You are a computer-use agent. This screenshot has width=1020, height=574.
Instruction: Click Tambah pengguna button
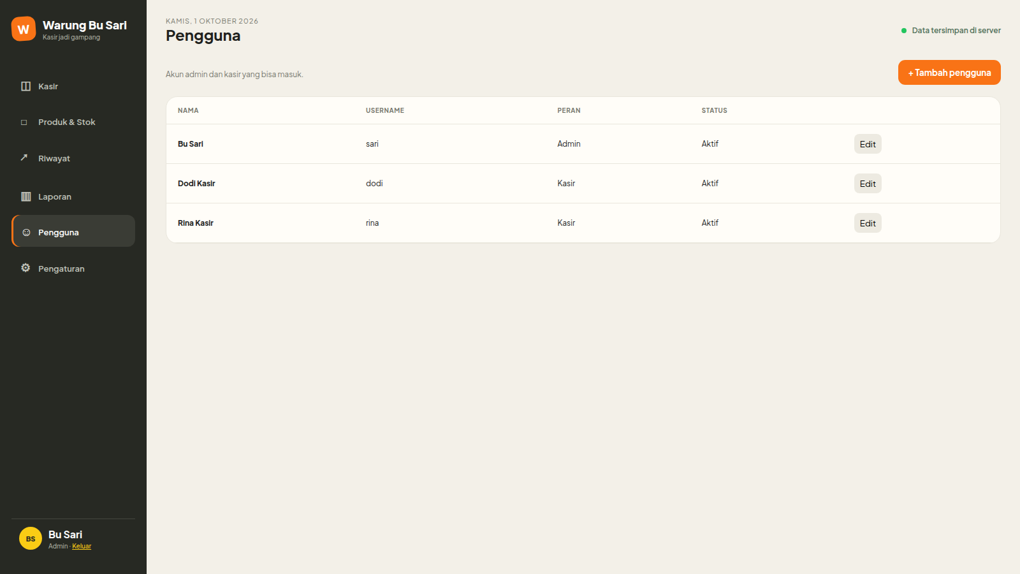[x=949, y=73]
